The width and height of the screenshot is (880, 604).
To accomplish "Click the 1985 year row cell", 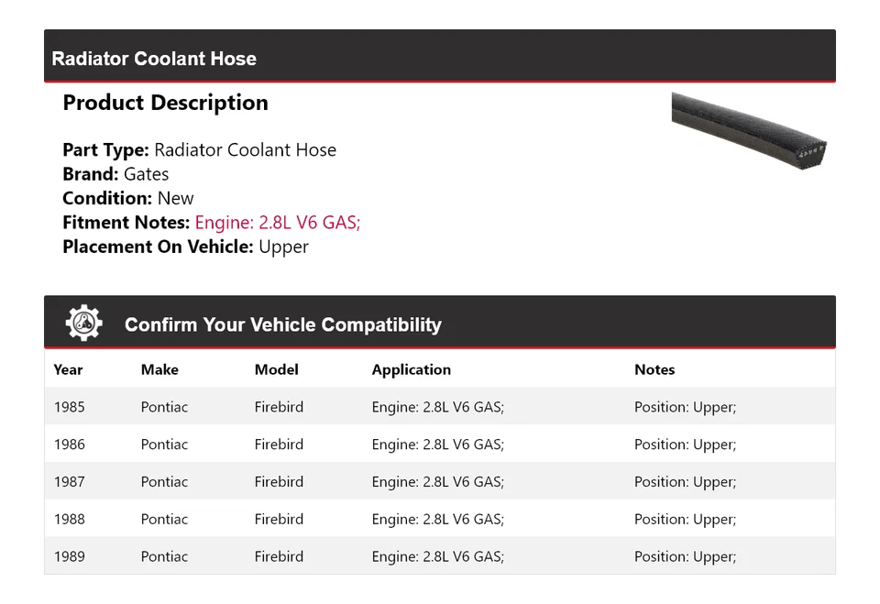I will pyautogui.click(x=69, y=407).
